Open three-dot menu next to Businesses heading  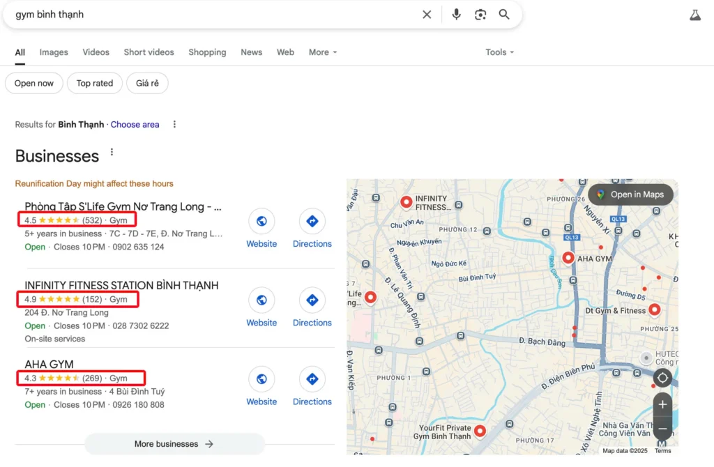pyautogui.click(x=112, y=153)
